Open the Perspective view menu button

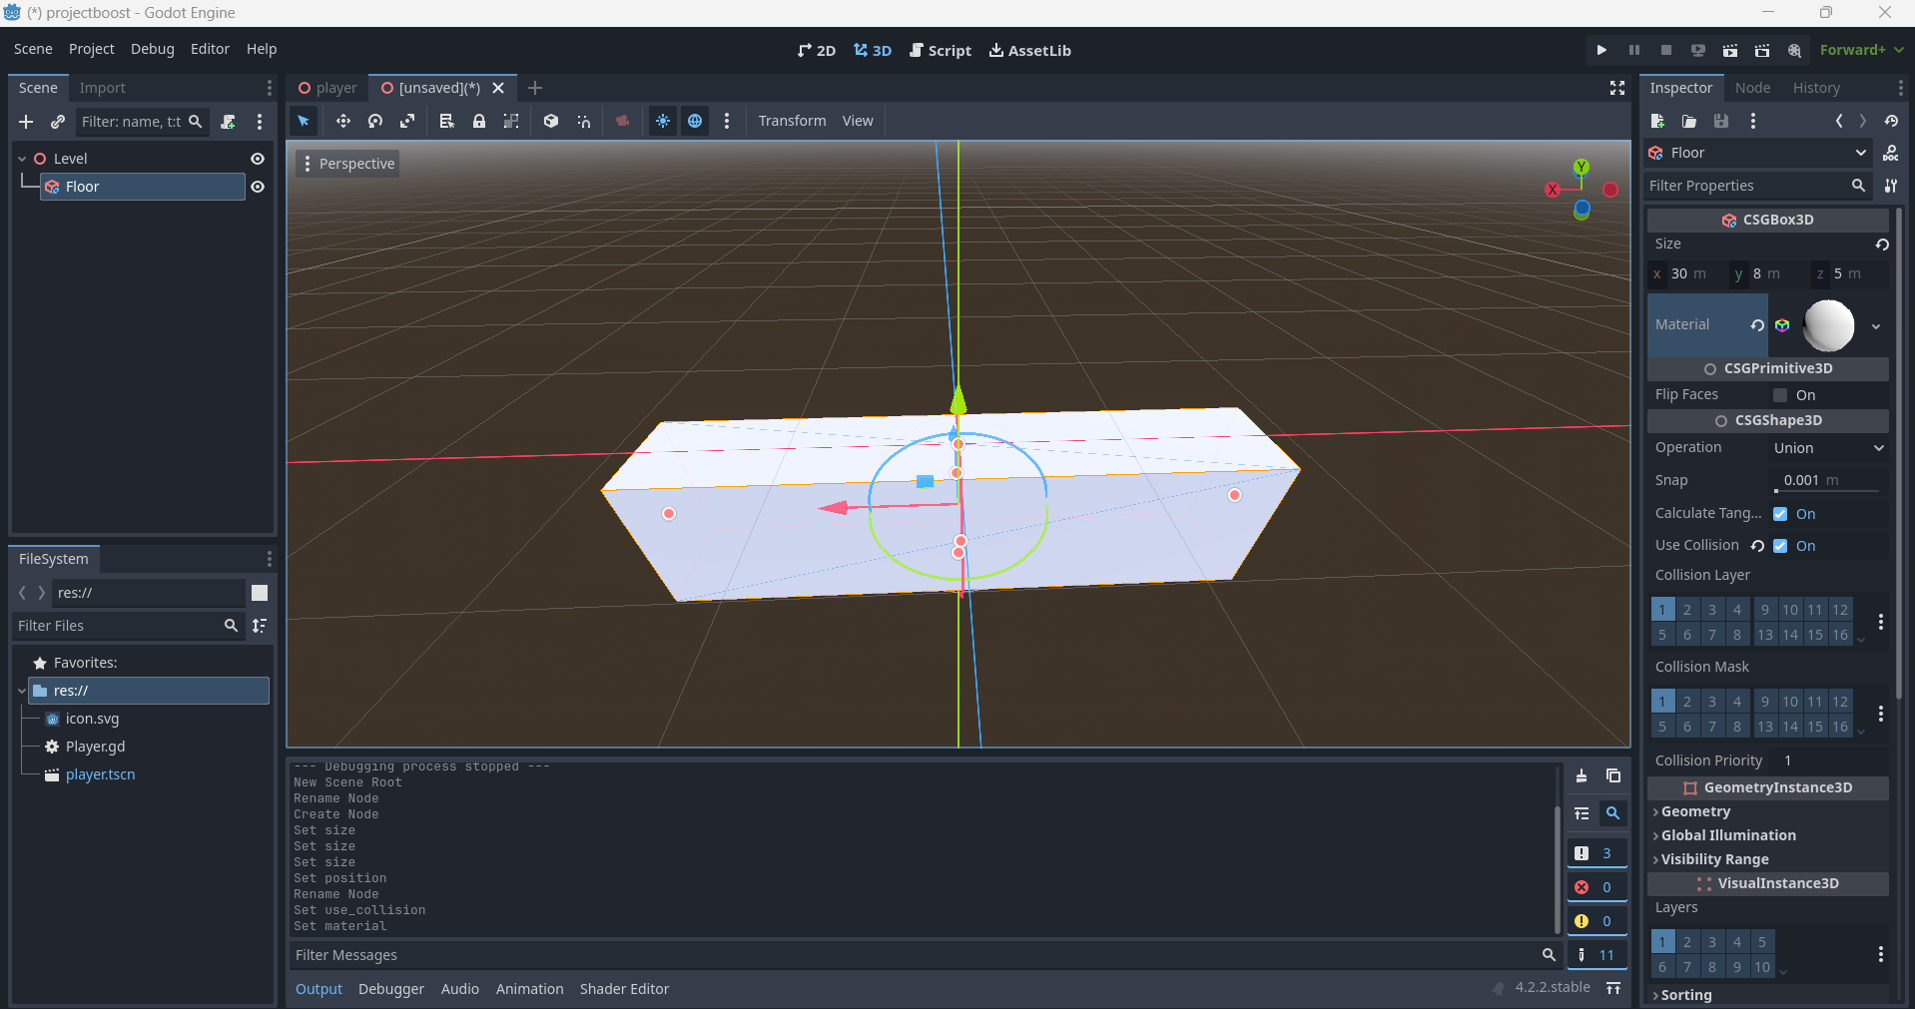tap(347, 164)
